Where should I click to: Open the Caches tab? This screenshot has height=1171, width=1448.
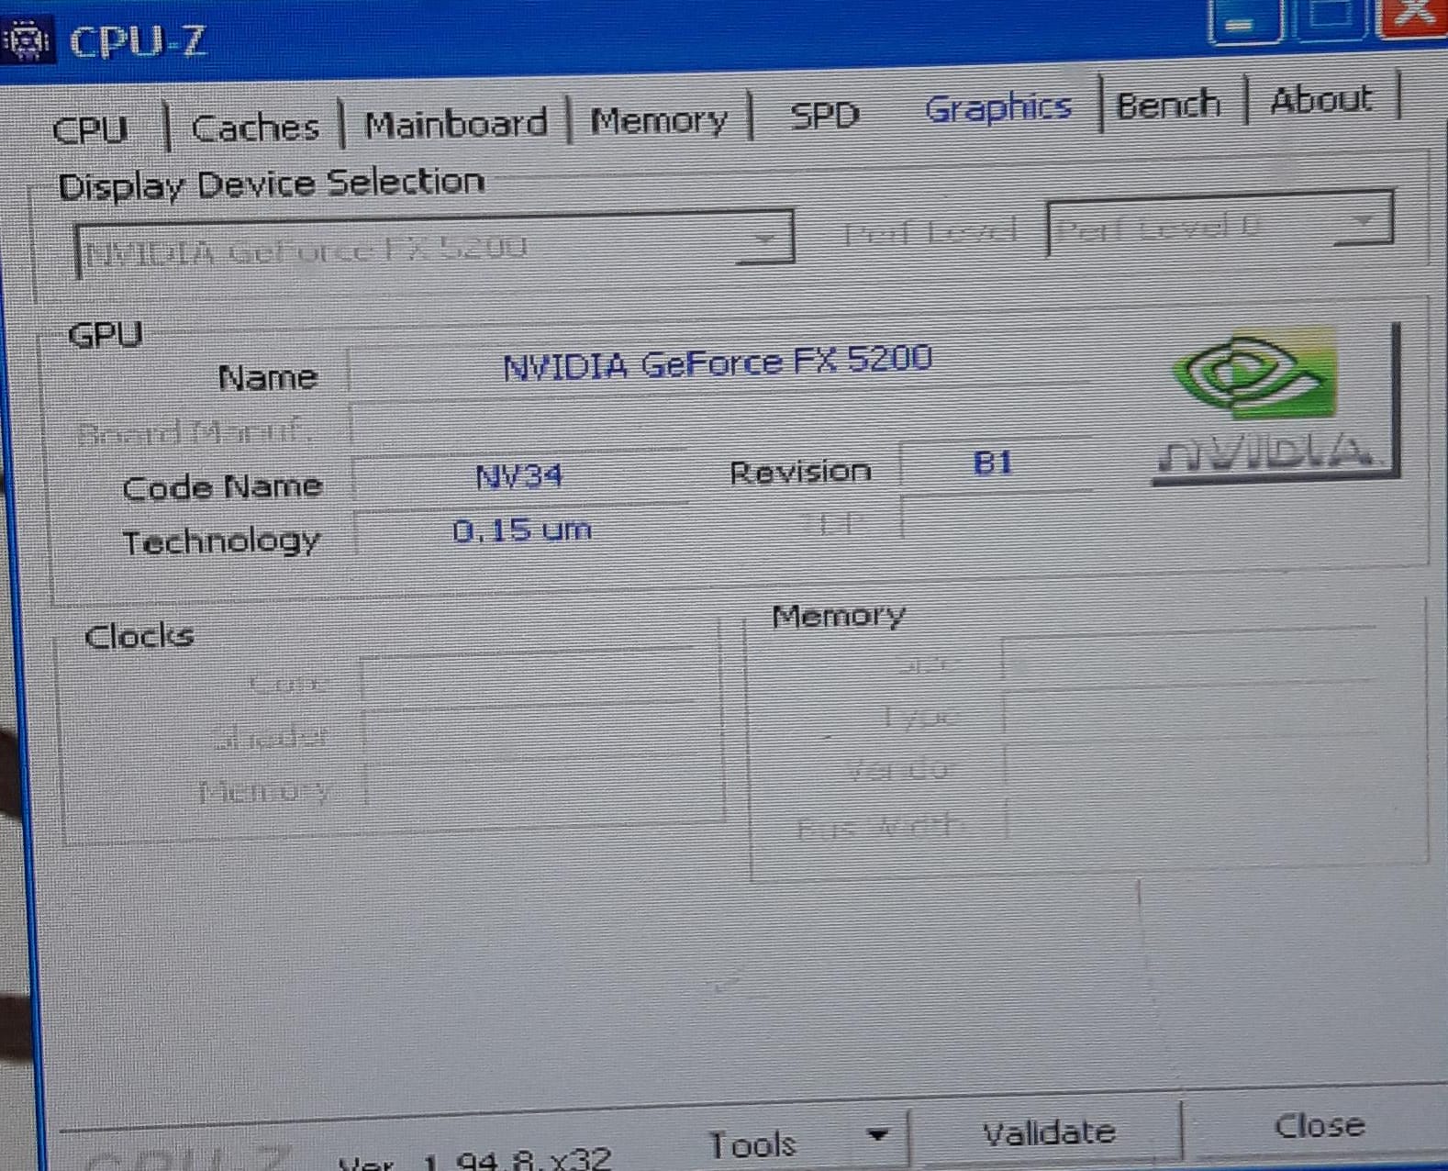coord(255,127)
